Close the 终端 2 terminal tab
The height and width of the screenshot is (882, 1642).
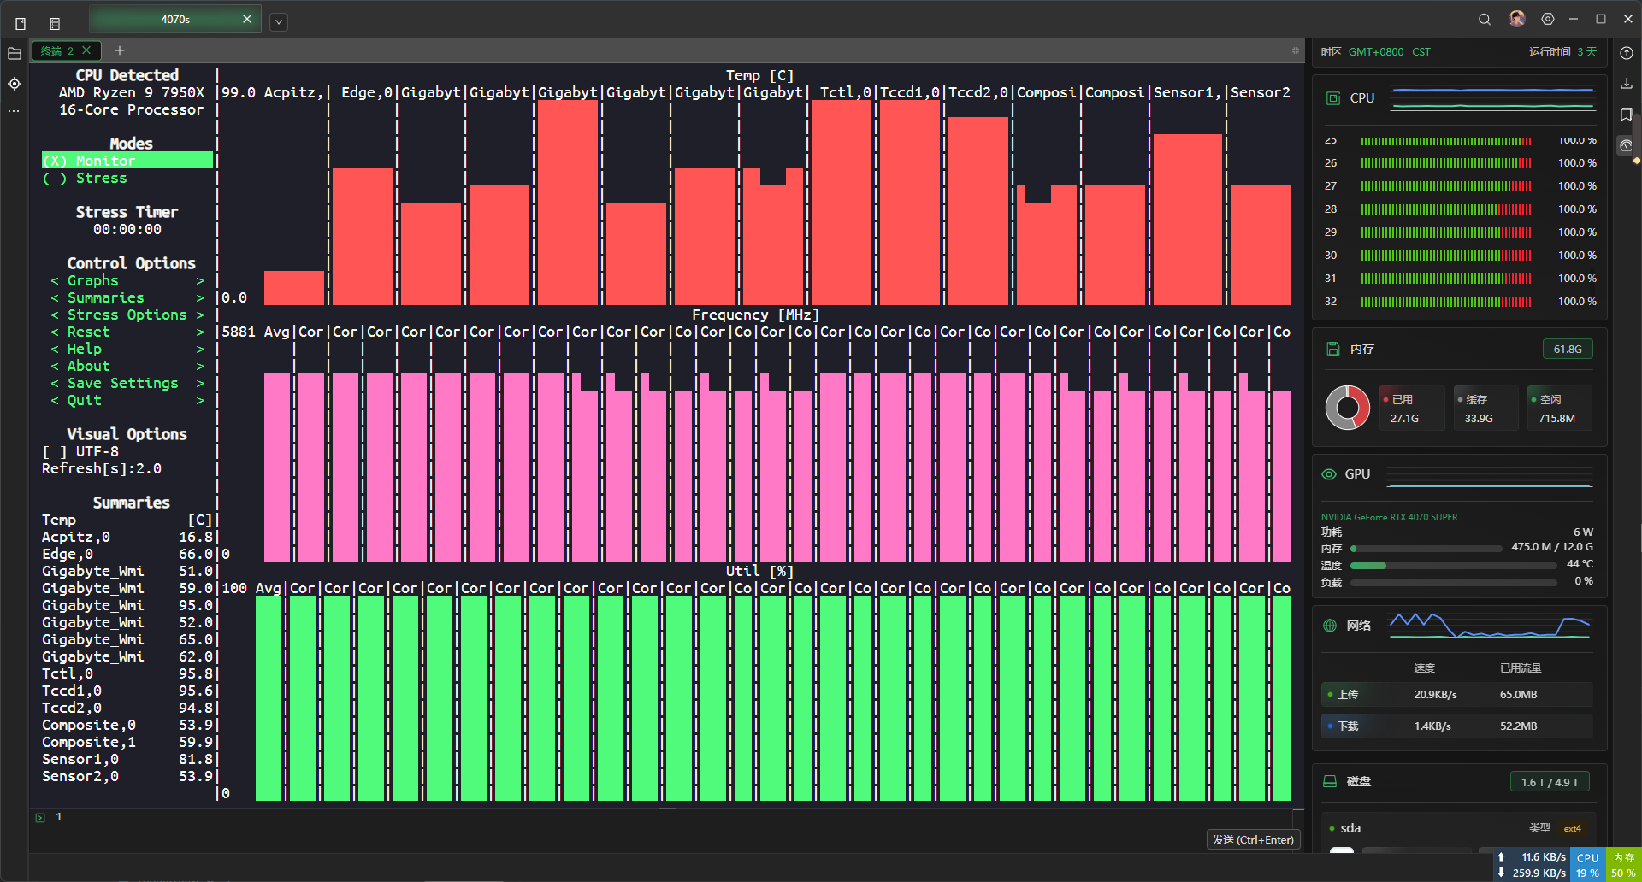(86, 50)
